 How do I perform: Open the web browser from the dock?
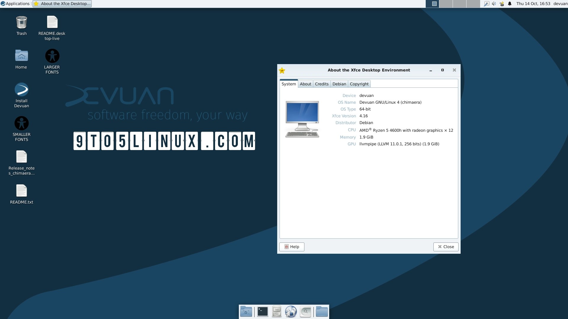point(291,311)
